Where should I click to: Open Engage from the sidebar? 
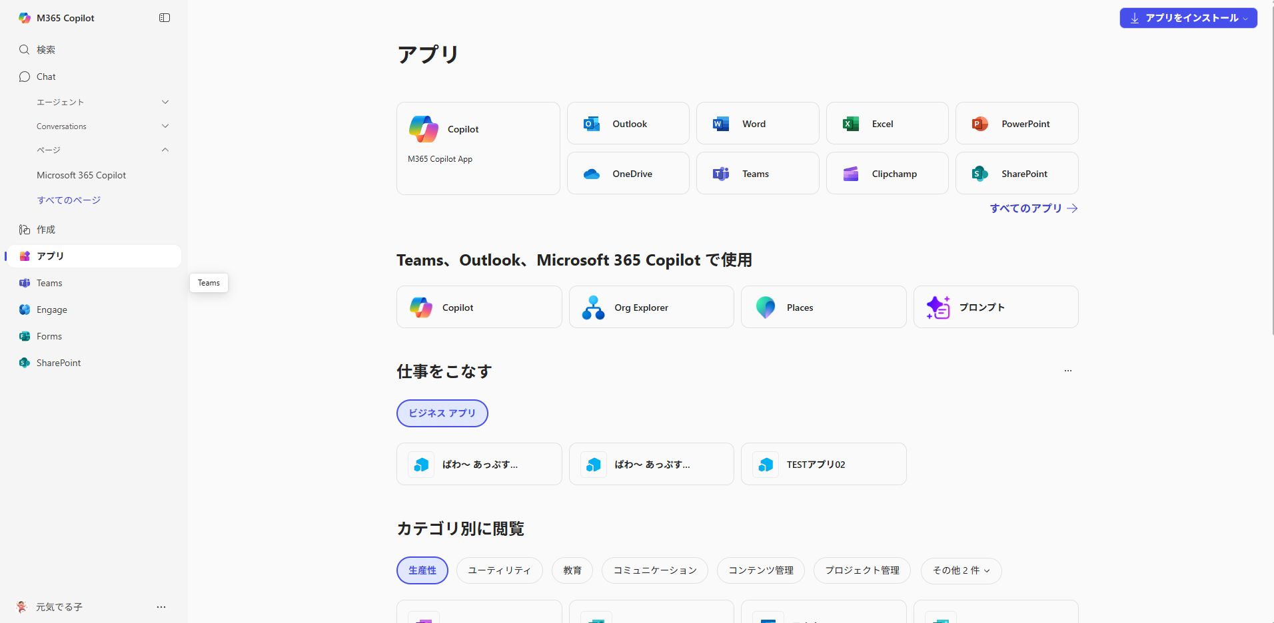pos(93,310)
